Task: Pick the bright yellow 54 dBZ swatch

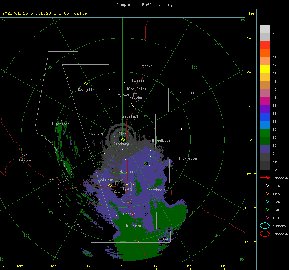Action: (265, 69)
